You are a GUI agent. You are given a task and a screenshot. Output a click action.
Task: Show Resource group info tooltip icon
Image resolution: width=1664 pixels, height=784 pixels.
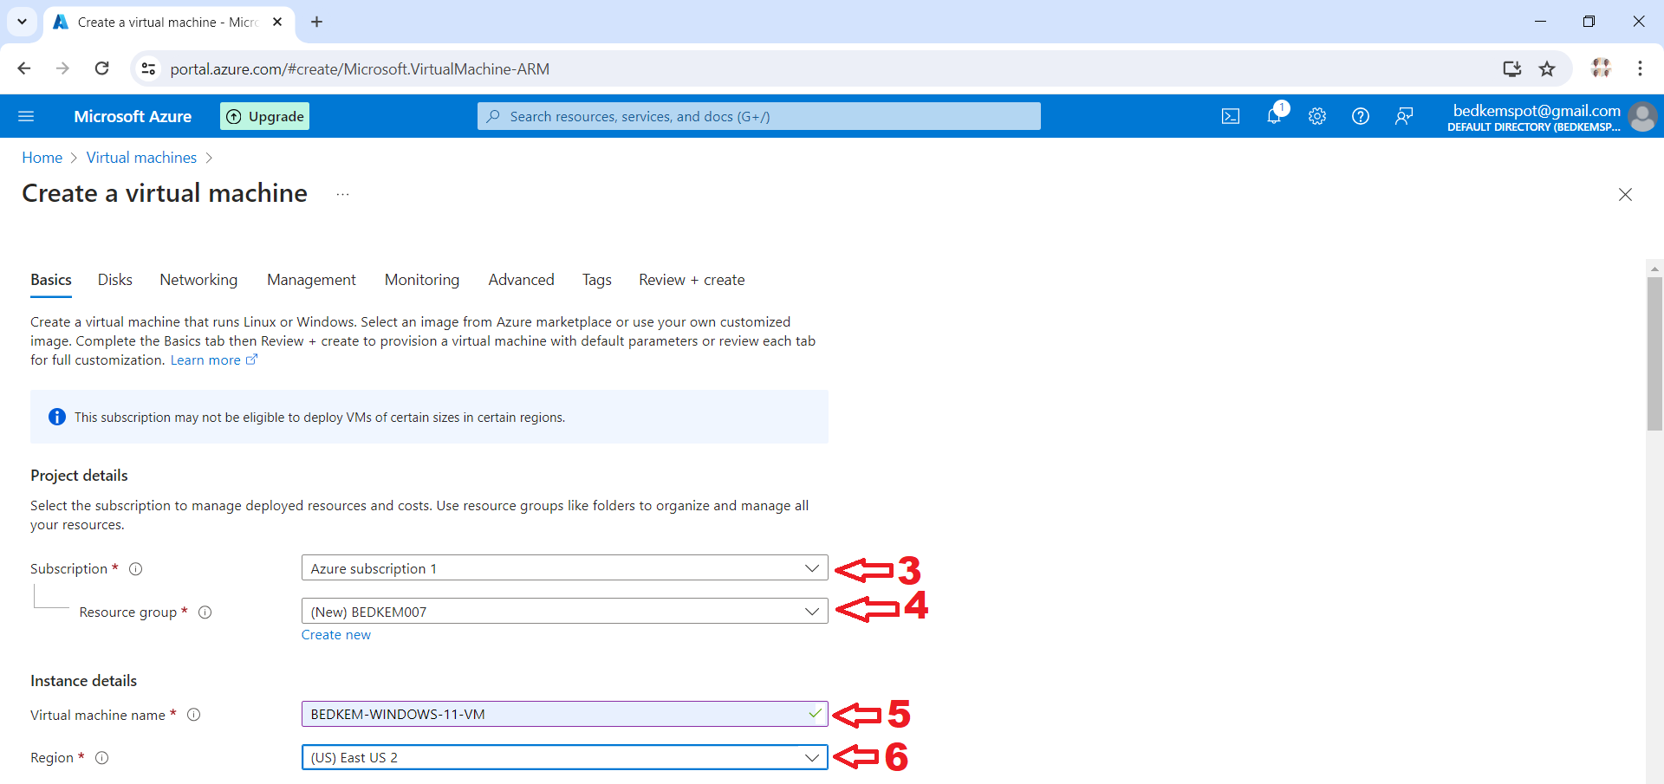(205, 612)
